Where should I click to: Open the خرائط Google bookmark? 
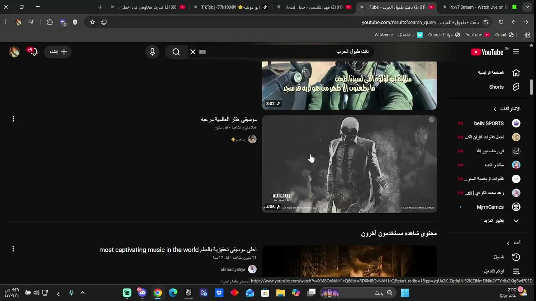coord(444,35)
